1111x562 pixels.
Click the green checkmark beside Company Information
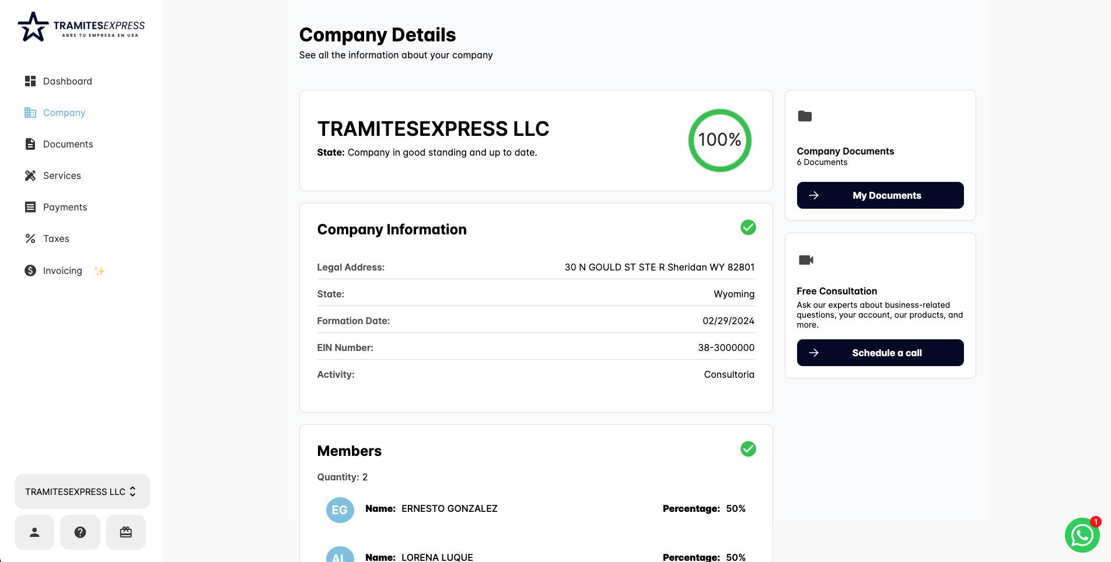coord(748,227)
